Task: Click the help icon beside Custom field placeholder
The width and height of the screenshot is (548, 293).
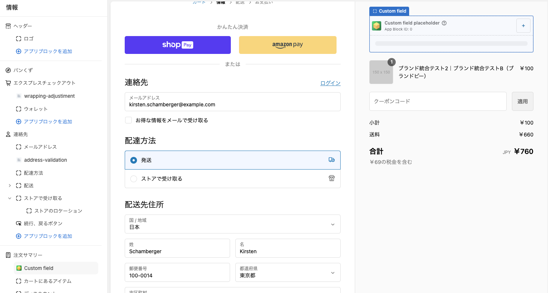Action: coord(444,23)
